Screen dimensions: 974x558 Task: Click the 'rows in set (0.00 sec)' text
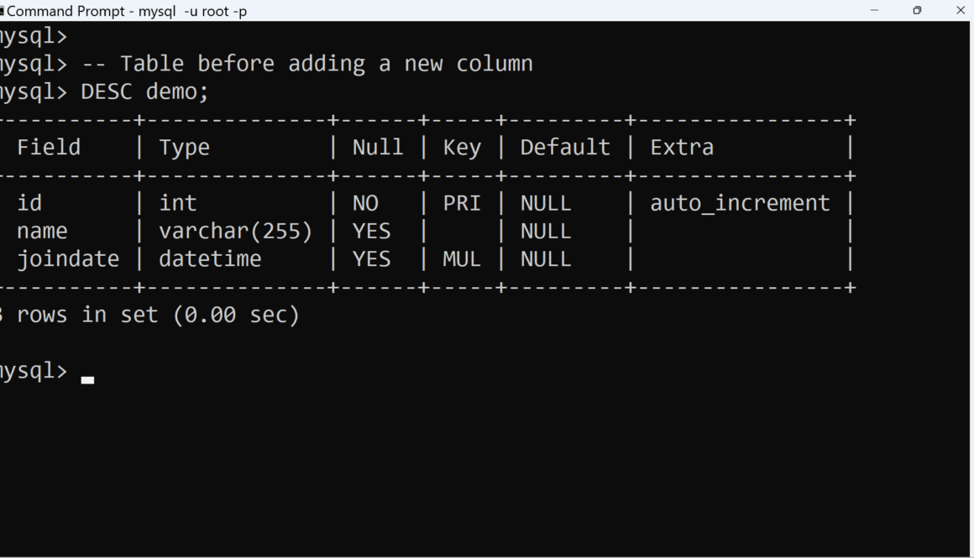(158, 316)
